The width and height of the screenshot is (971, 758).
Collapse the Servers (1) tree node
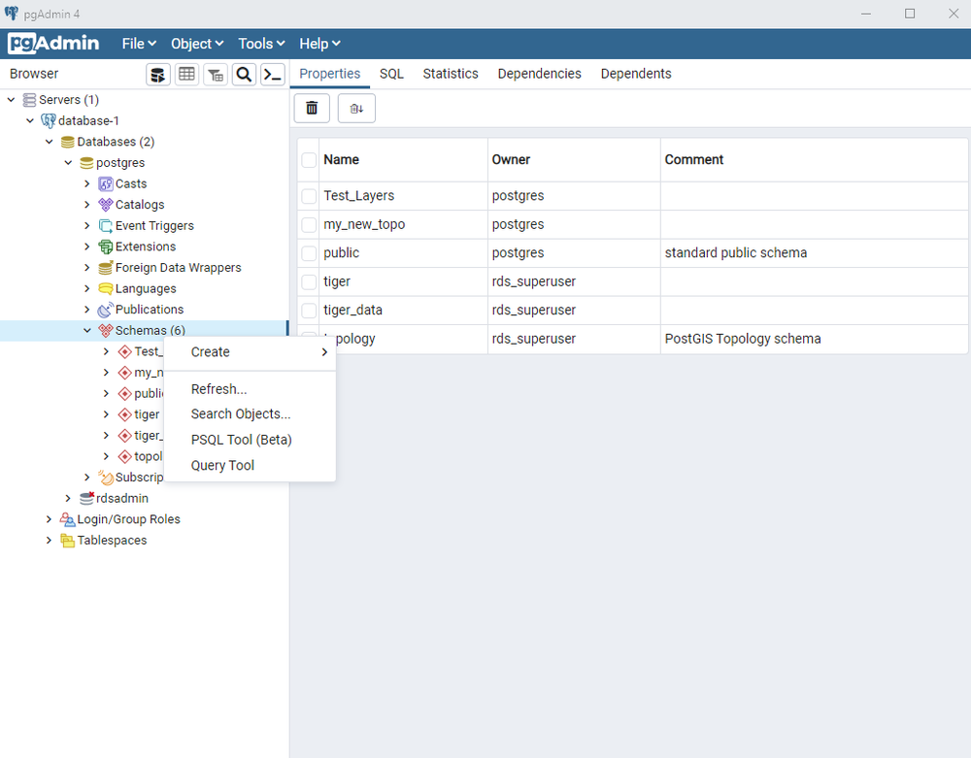pyautogui.click(x=11, y=100)
